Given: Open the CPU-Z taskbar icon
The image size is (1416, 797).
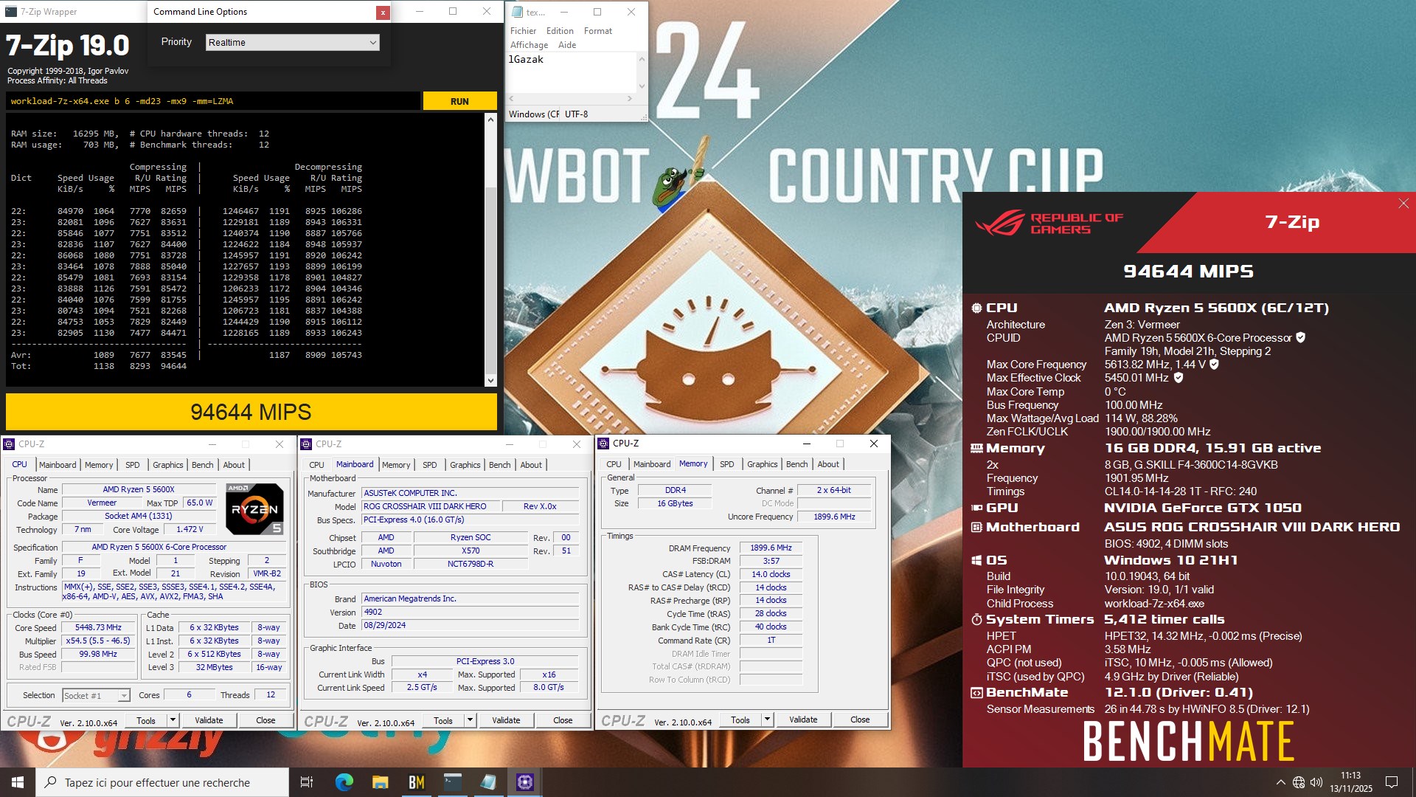Looking at the screenshot, I should tap(524, 782).
